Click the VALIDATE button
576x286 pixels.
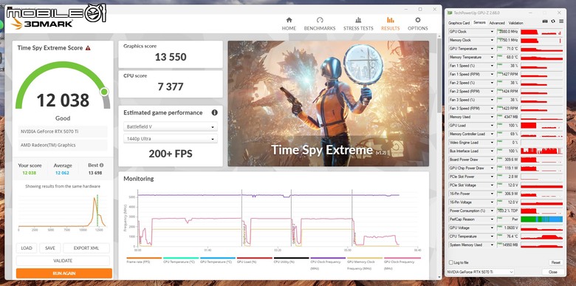click(63, 261)
